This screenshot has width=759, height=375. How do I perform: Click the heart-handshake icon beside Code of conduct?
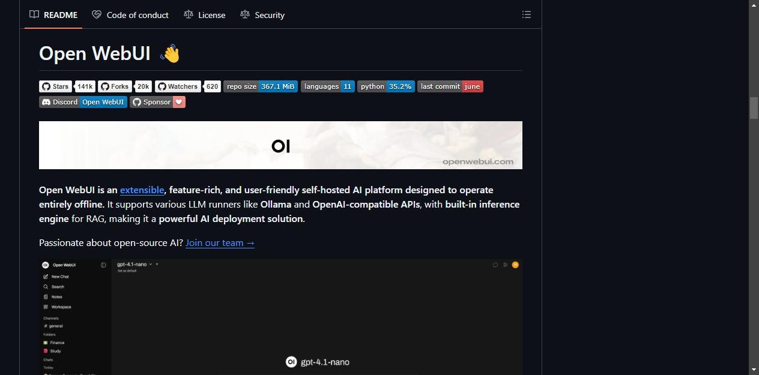(97, 15)
